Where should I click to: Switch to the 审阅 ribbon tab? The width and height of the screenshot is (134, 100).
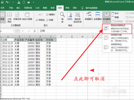[53, 8]
